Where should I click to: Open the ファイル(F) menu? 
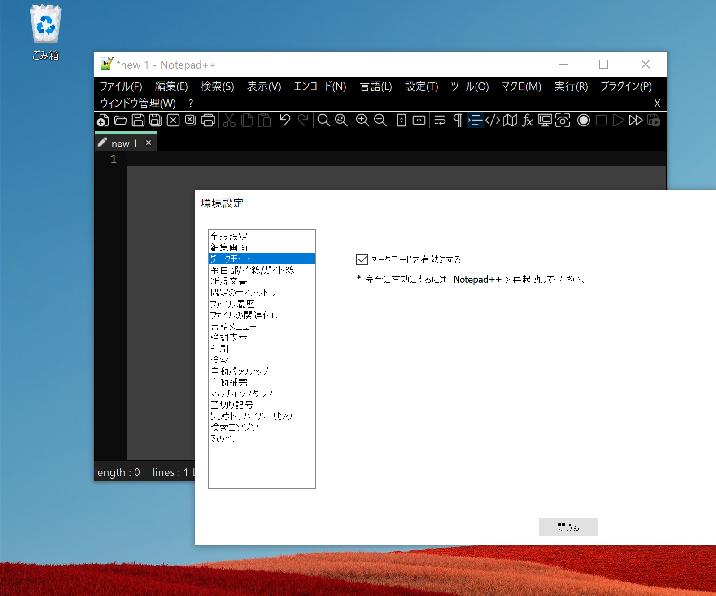click(x=121, y=86)
